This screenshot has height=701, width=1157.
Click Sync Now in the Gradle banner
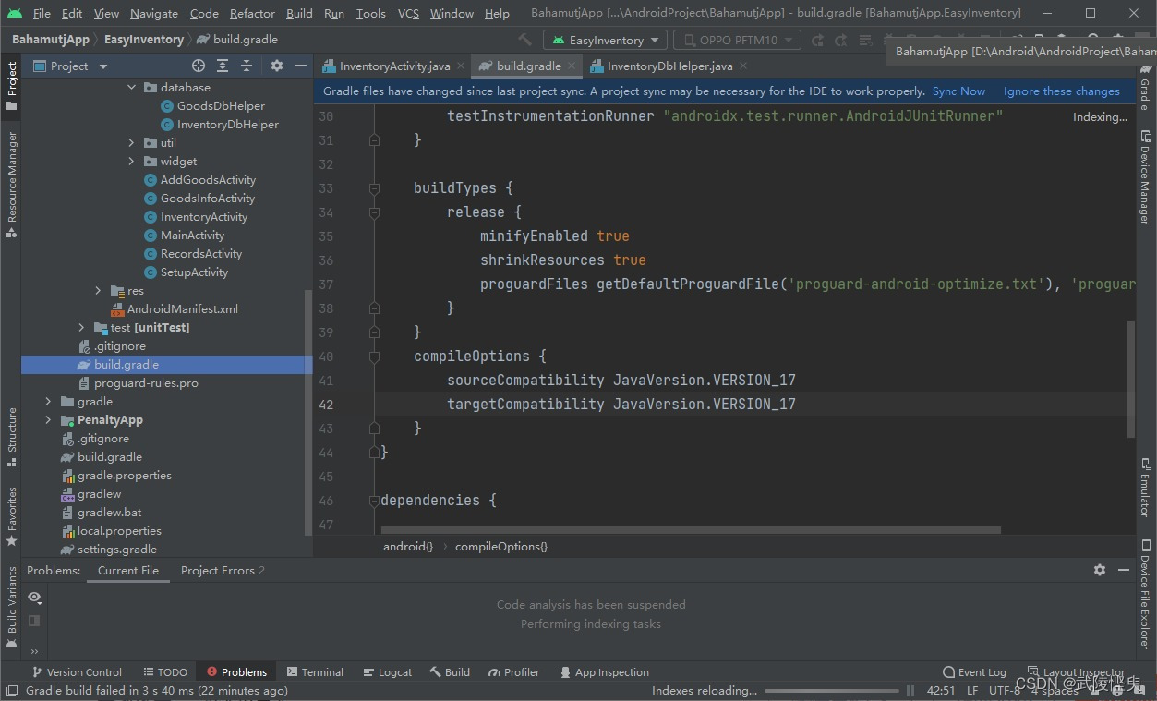[958, 91]
